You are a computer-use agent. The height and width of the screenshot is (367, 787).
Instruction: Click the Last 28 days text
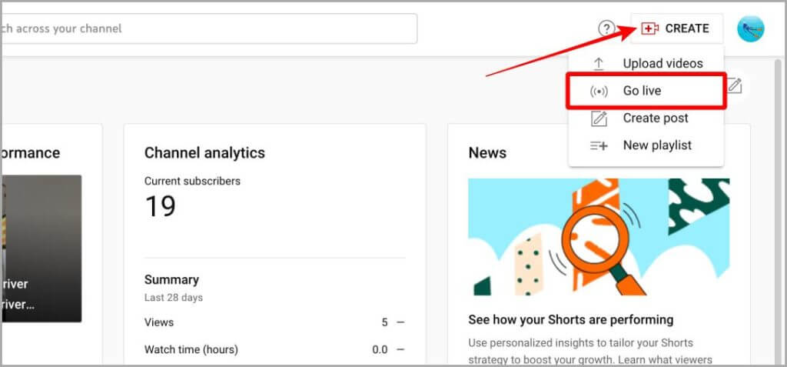click(x=174, y=298)
